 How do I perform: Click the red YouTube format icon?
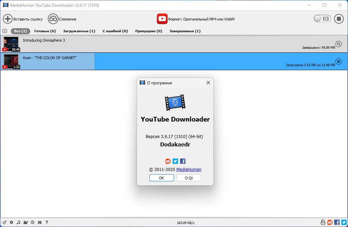tap(162, 19)
